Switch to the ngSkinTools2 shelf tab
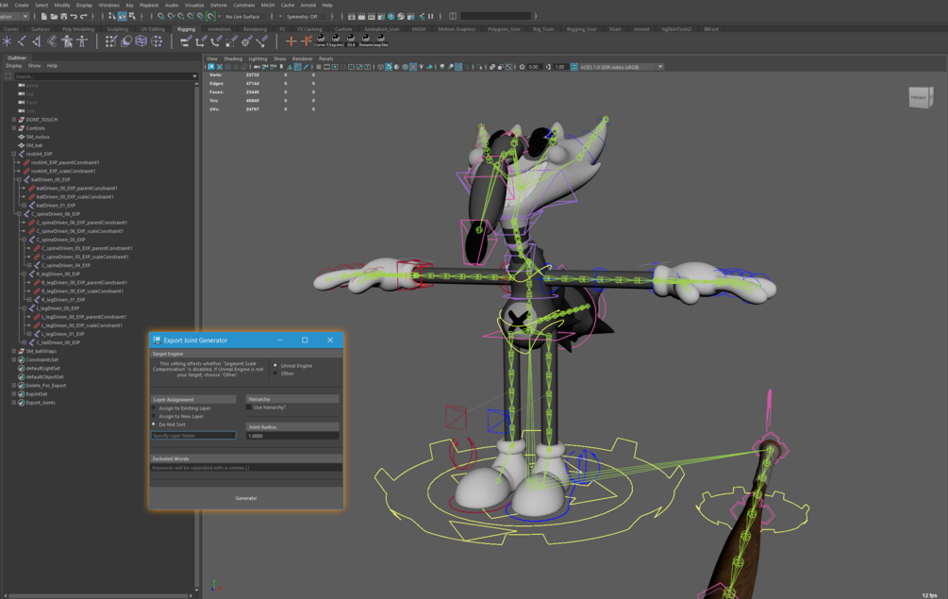 pos(676,29)
